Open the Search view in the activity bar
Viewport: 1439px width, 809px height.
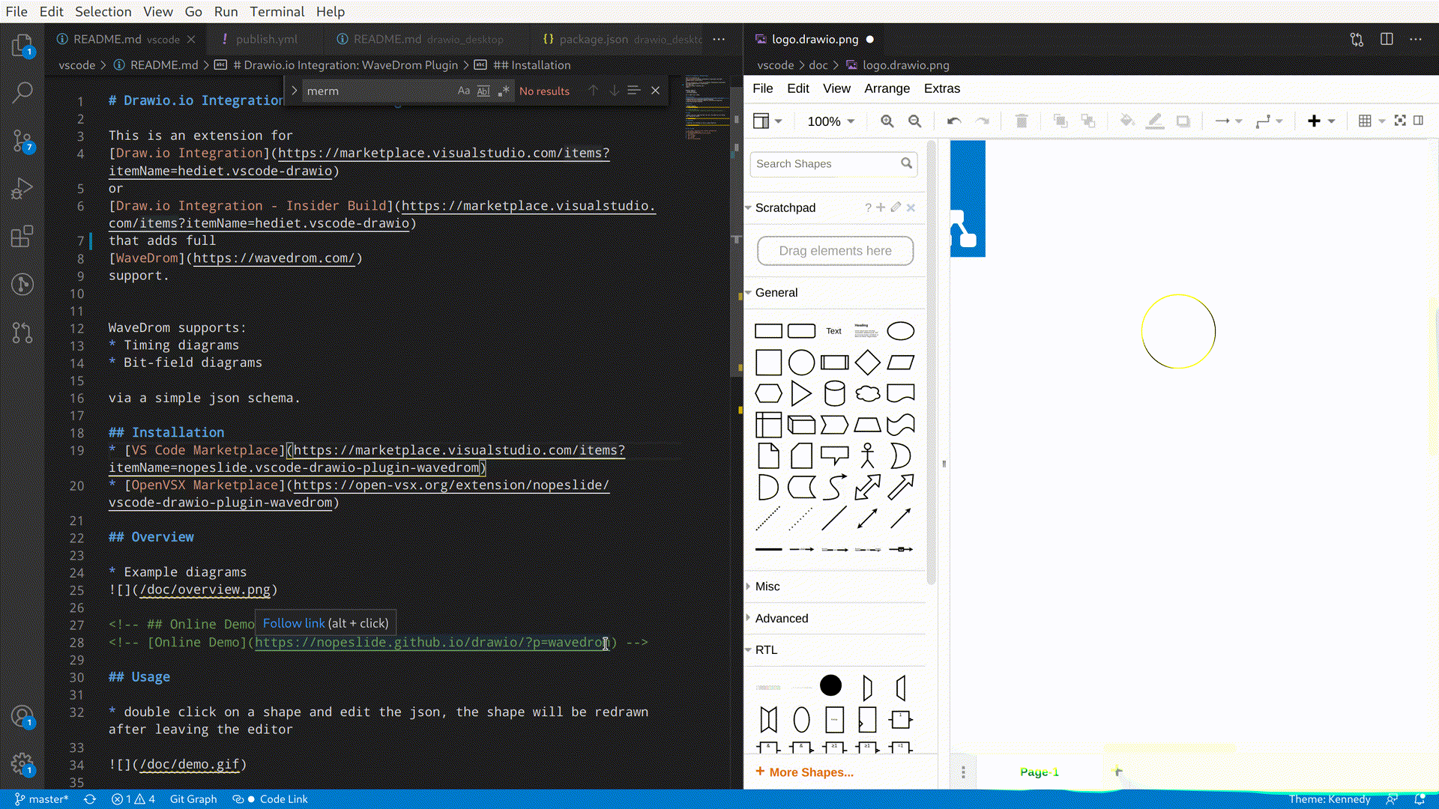point(22,93)
